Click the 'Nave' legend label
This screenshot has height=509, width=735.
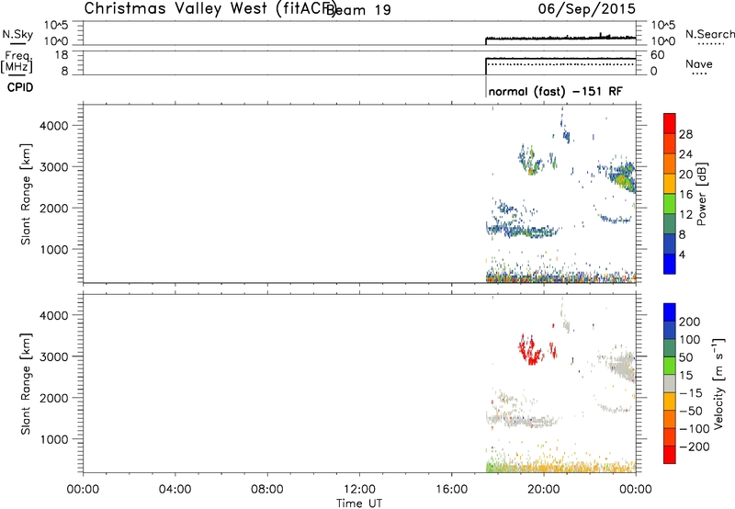click(698, 64)
